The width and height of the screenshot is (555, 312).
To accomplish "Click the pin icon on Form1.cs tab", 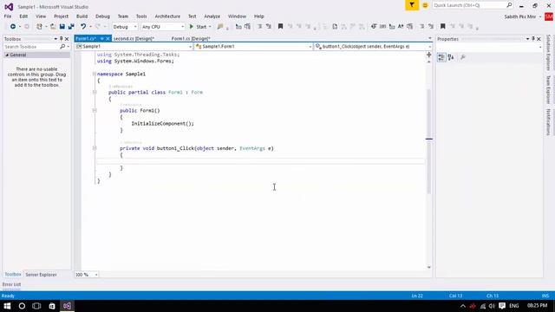I will tap(102, 38).
